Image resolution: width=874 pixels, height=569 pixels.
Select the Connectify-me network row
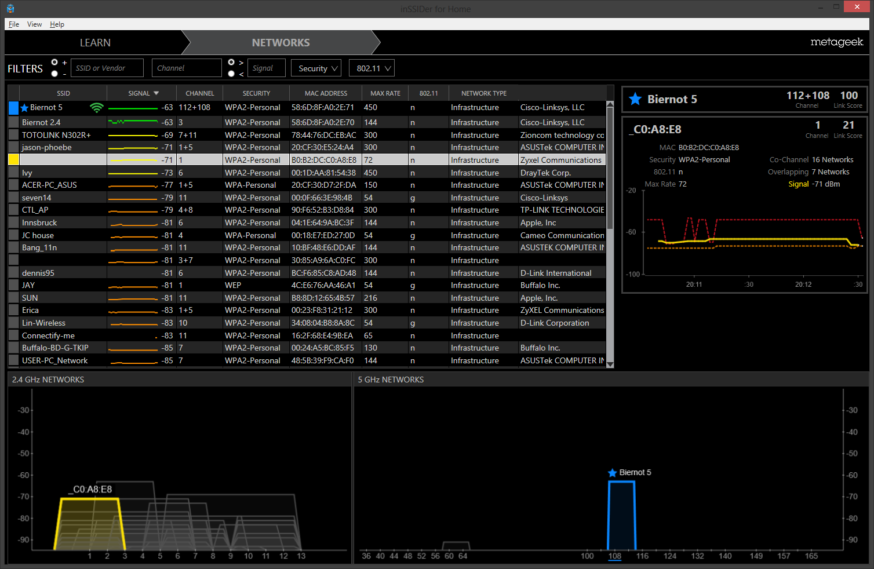pyautogui.click(x=307, y=335)
